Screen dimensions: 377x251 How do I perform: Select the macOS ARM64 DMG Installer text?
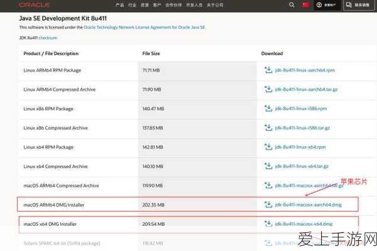(54, 205)
